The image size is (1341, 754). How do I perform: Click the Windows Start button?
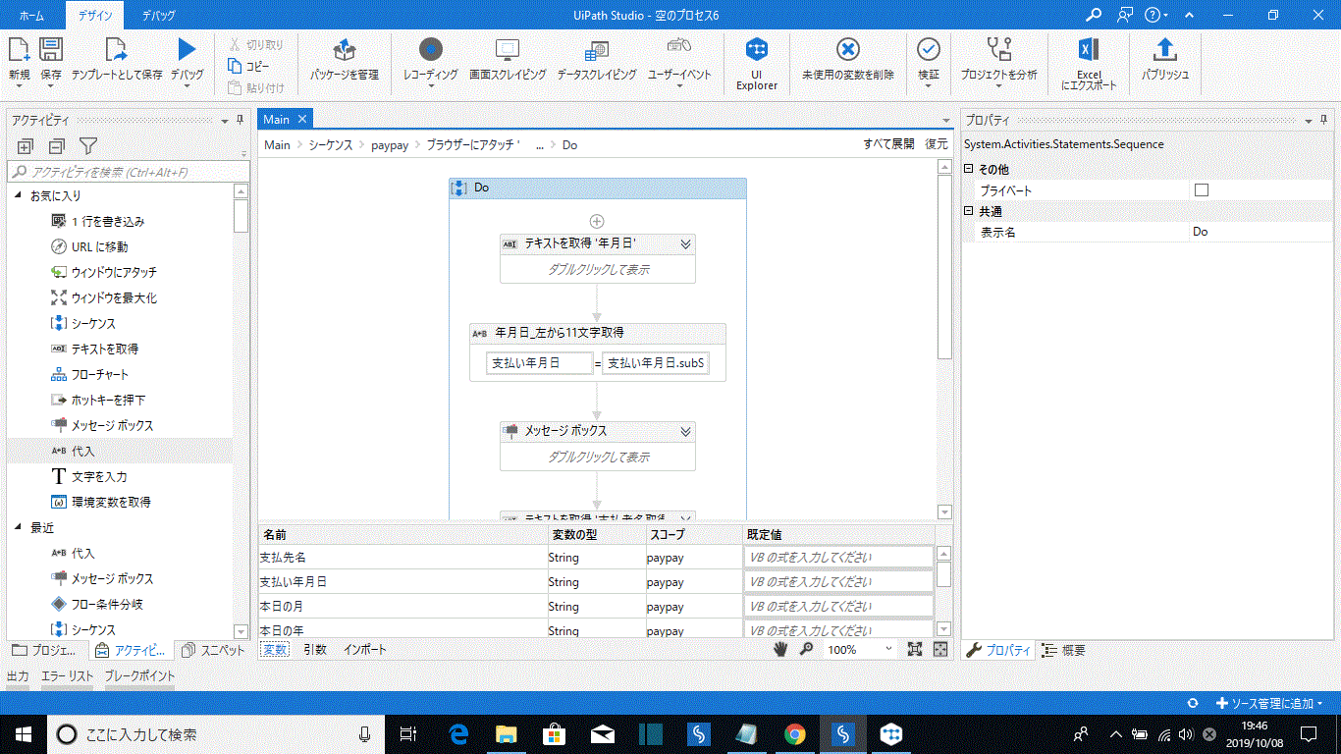24,733
